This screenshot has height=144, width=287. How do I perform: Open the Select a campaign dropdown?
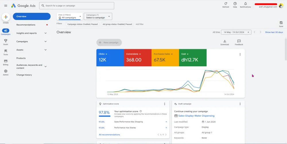(98, 16)
